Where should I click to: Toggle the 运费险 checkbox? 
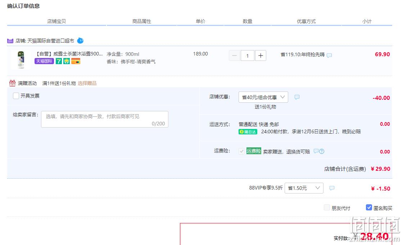pos(241,151)
